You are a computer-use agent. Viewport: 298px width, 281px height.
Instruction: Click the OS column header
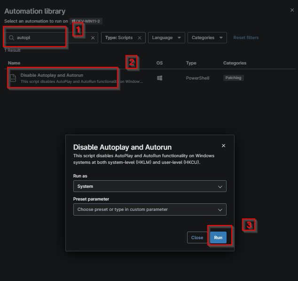(x=159, y=63)
